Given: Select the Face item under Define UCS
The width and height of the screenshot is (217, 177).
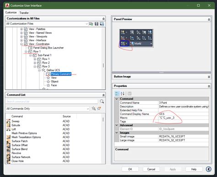Looking at the screenshot, I should (x=54, y=85).
